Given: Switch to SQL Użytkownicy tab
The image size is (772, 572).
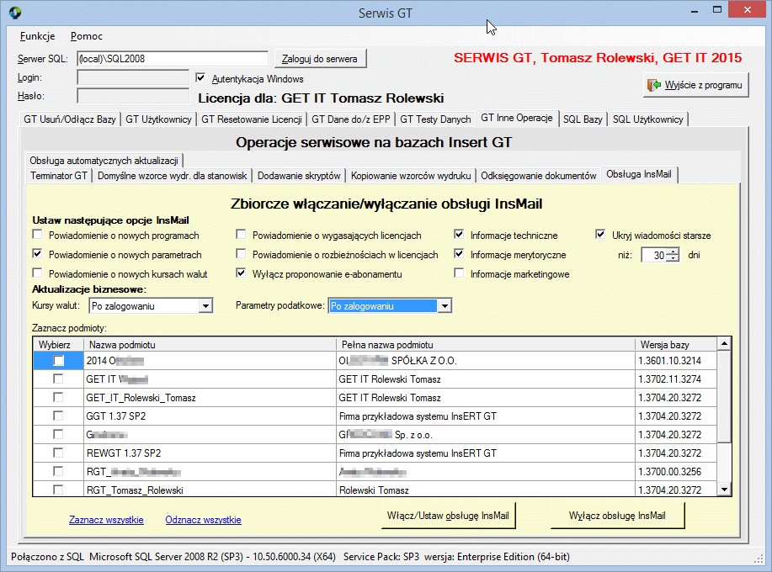Looking at the screenshot, I should pos(648,119).
